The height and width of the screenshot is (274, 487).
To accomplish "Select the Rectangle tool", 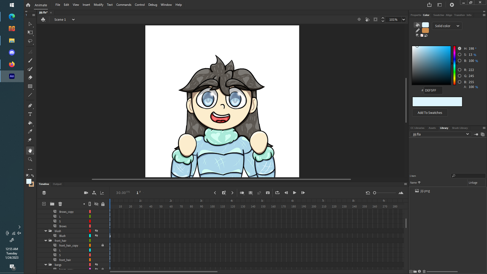I will click(30, 86).
